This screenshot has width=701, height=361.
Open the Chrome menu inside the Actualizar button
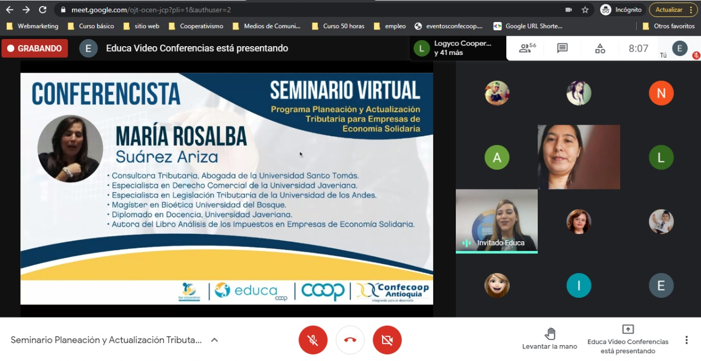[691, 10]
